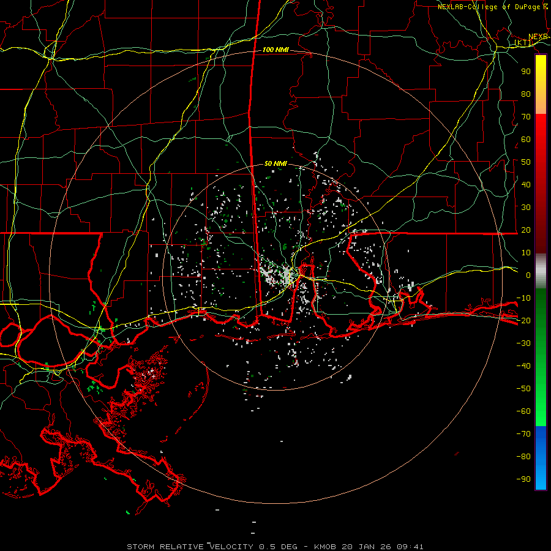Image resolution: width=551 pixels, height=551 pixels.
Task: Click the Storm Relative Velocity caption text
Action: click(275, 547)
